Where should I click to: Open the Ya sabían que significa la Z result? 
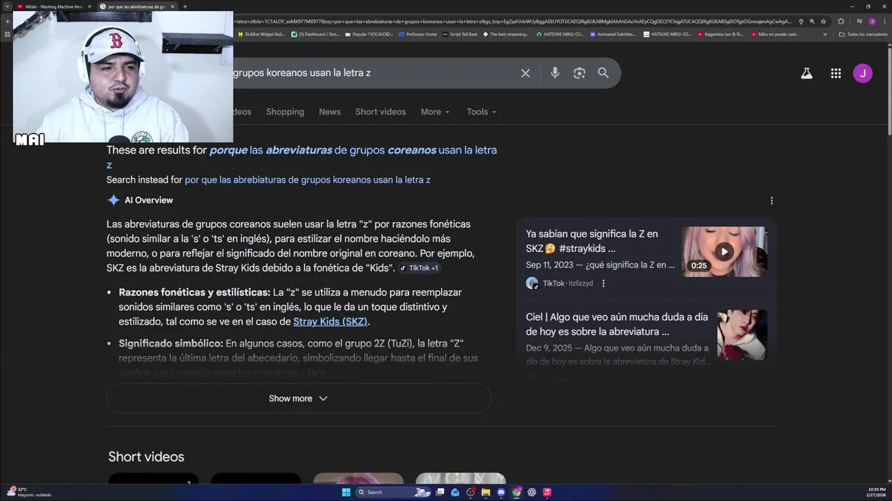(592, 241)
